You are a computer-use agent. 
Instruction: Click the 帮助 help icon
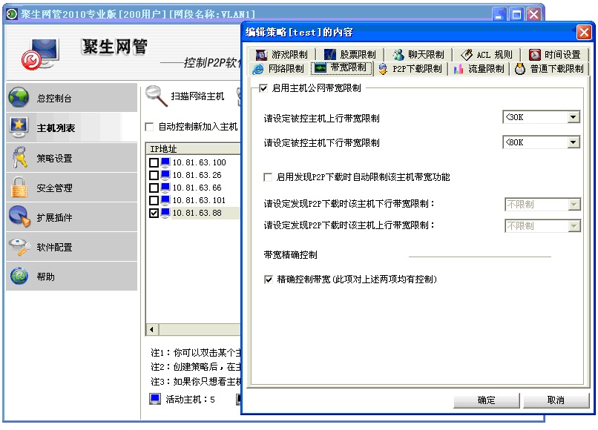19,277
